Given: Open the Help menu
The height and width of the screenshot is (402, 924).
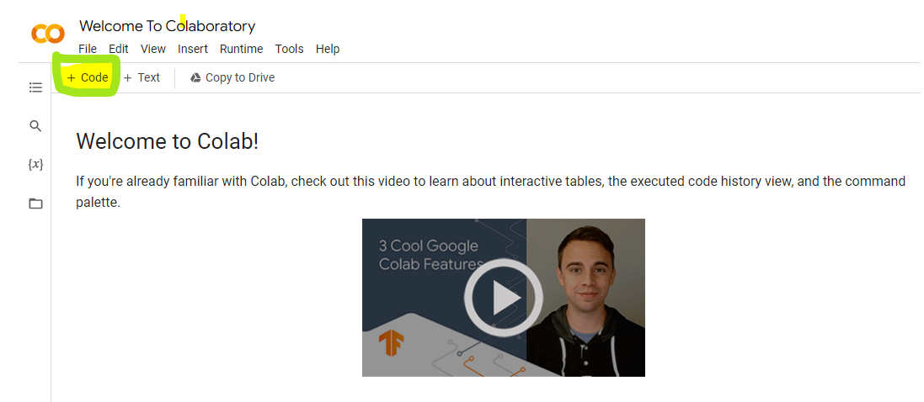Looking at the screenshot, I should pyautogui.click(x=328, y=49).
